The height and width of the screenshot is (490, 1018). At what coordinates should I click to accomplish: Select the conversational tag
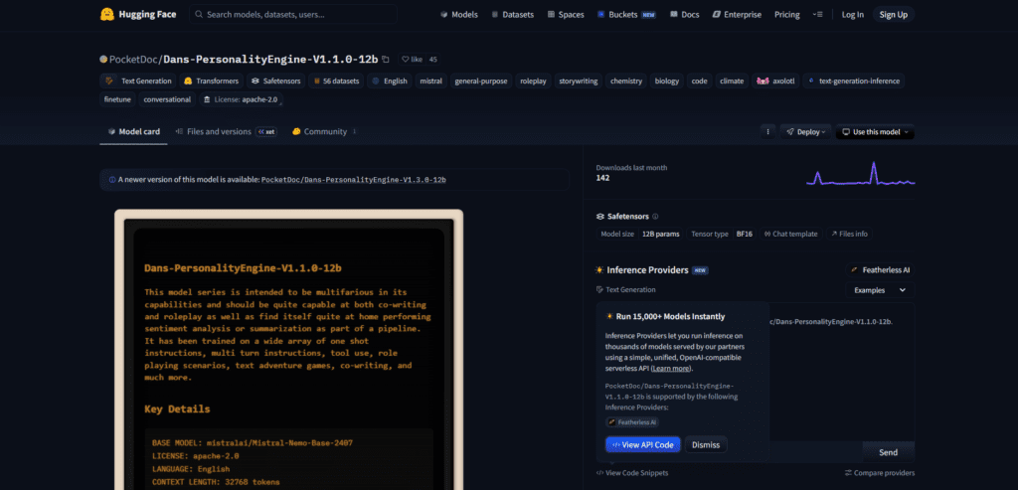pyautogui.click(x=167, y=99)
